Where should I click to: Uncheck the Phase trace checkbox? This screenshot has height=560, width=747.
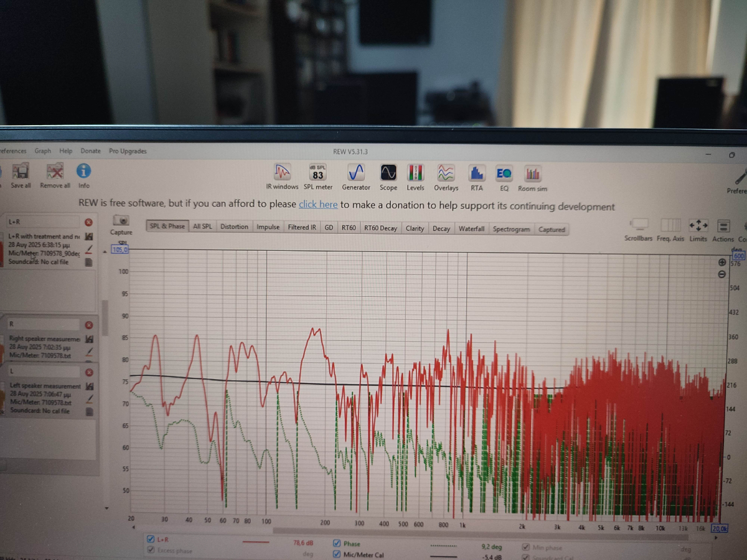[x=337, y=543]
